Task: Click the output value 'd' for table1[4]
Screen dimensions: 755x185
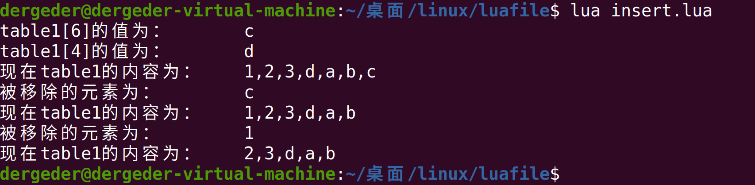Action: (249, 51)
